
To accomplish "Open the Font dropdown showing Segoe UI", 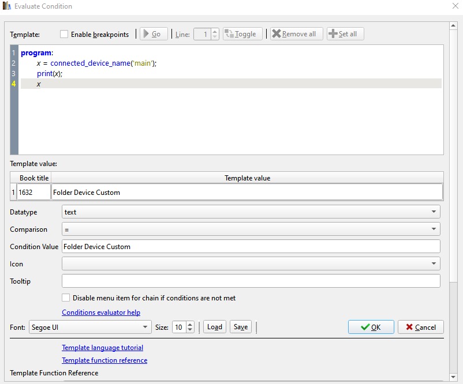I will (90, 327).
